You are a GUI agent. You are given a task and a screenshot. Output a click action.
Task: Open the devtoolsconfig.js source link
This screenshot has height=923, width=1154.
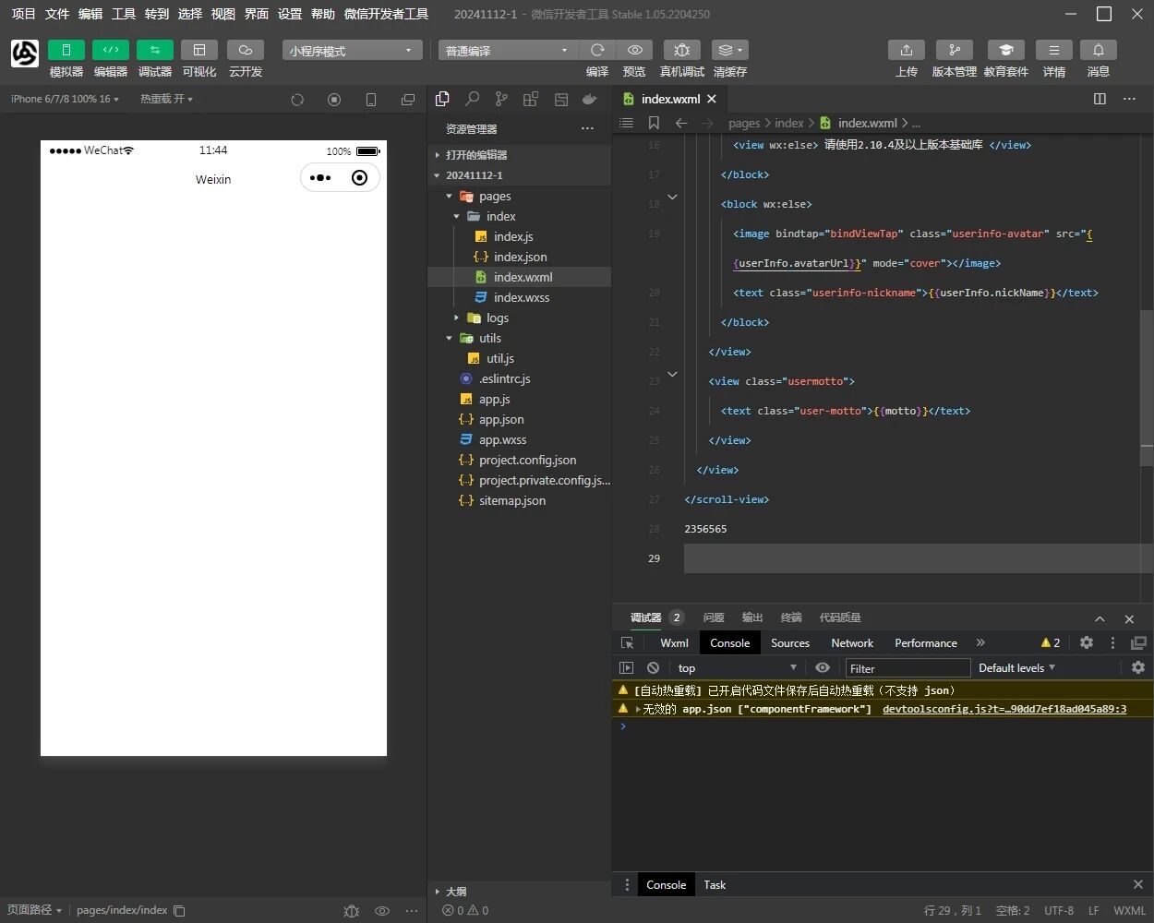click(x=1004, y=709)
